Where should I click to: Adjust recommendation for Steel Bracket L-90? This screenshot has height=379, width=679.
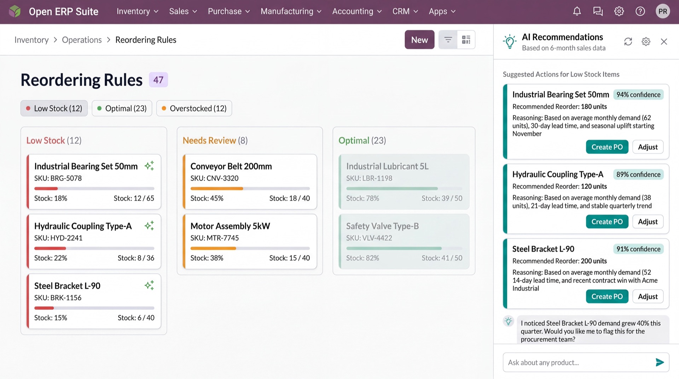click(648, 296)
